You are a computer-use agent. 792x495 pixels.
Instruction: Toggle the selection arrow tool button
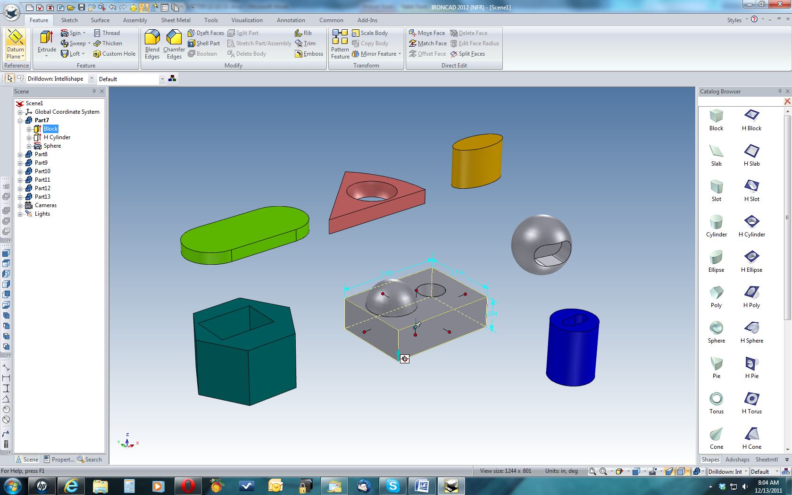point(10,79)
